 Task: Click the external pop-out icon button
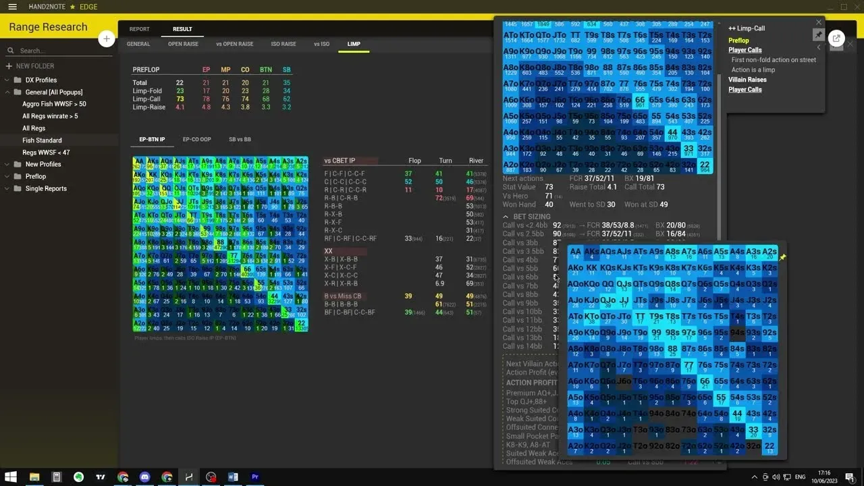(836, 38)
